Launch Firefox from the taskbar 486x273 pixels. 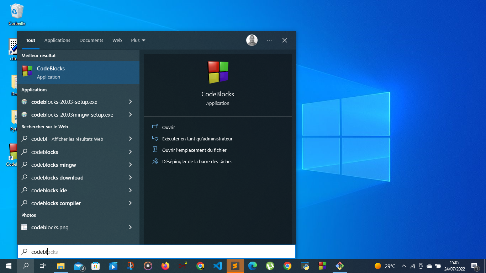165,266
